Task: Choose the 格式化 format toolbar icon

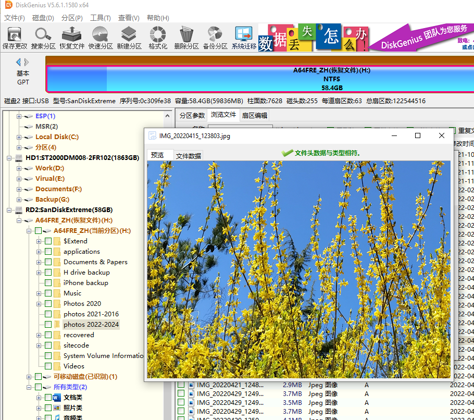Action: click(x=158, y=38)
